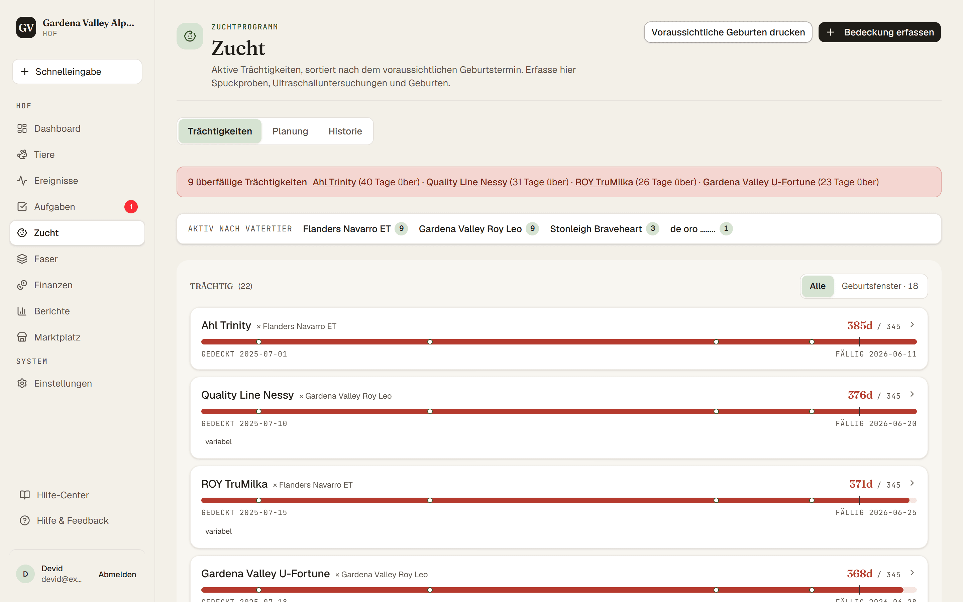
Task: Click the Gardena Valley farm name header
Action: 88,23
